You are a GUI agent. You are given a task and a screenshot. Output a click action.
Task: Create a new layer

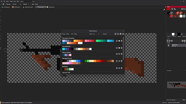pos(168,41)
